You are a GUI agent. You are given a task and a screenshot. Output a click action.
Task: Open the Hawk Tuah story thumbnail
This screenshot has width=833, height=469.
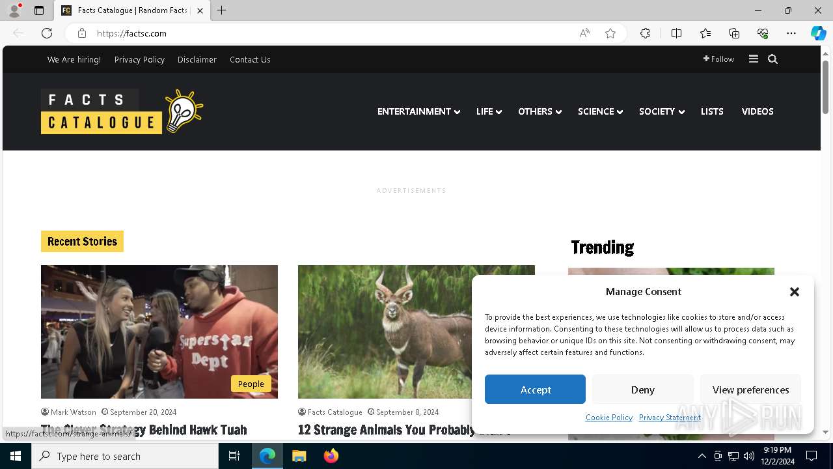pyautogui.click(x=159, y=332)
